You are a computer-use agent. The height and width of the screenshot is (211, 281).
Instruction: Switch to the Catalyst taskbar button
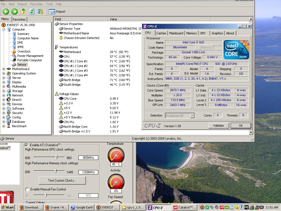pos(185,207)
